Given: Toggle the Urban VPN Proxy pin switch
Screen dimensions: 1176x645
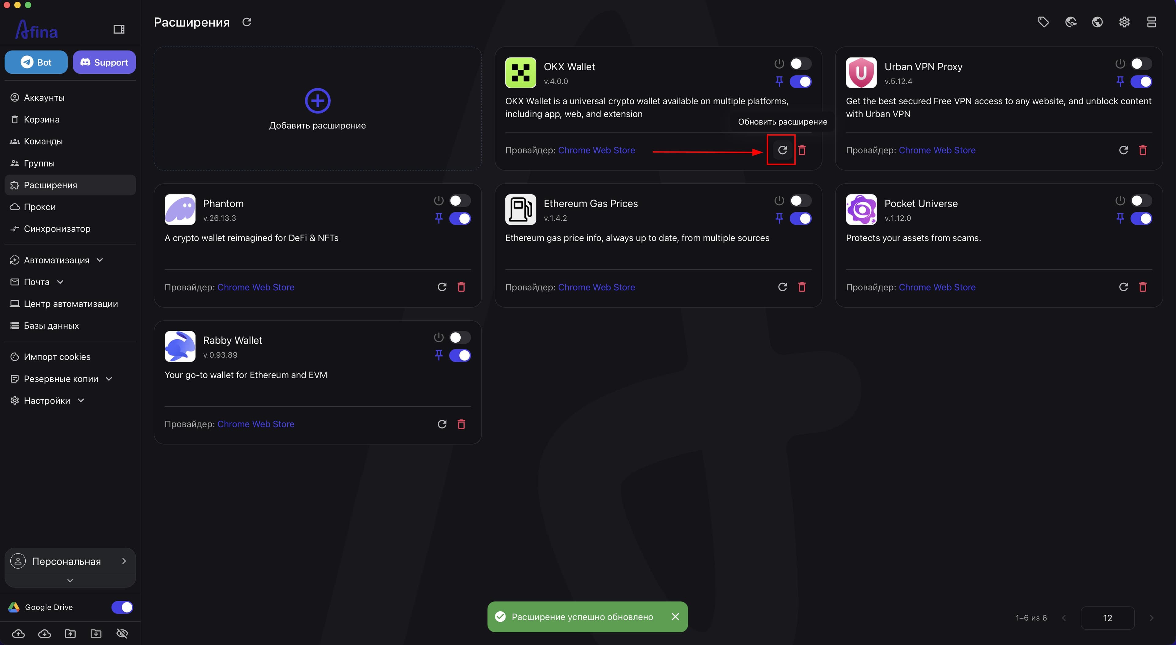Looking at the screenshot, I should coord(1141,82).
